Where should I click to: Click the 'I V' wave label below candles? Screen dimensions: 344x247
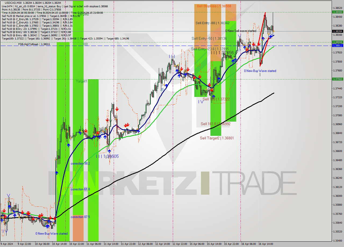tap(201, 101)
